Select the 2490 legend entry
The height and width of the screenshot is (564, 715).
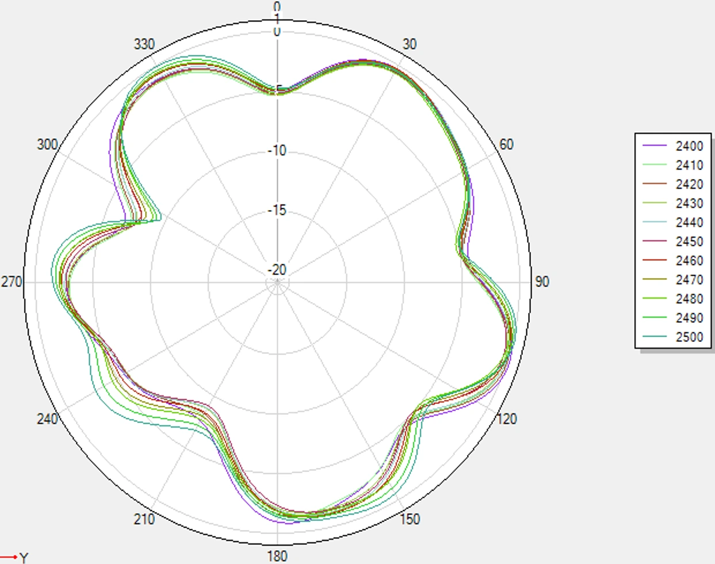tap(673, 317)
